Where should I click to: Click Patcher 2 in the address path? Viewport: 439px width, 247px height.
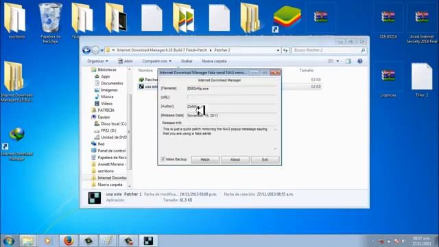tap(222, 50)
